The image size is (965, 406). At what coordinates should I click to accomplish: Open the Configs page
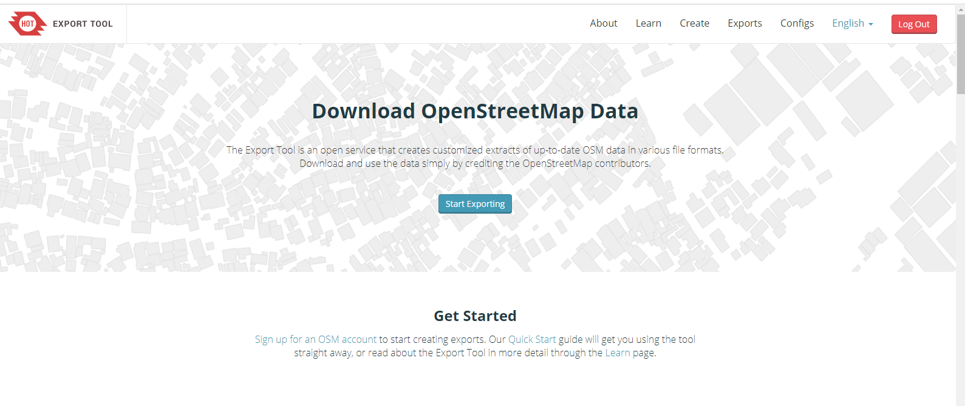click(x=797, y=23)
